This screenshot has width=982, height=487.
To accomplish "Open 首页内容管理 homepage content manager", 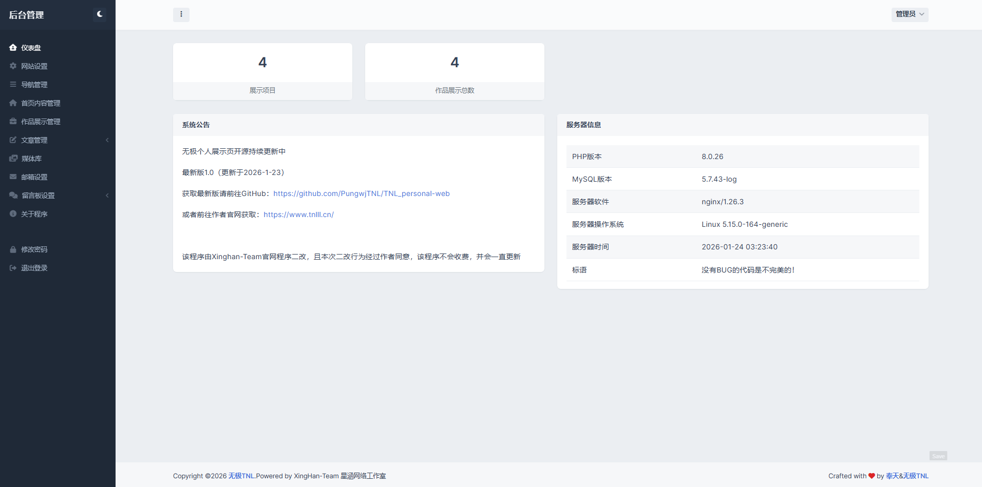I will (41, 103).
